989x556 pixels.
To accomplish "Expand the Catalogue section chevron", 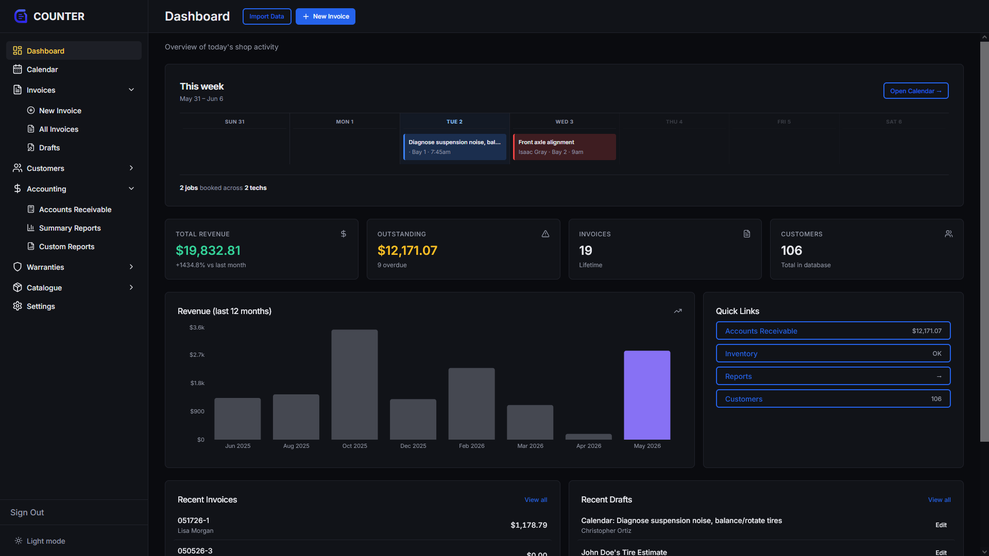I will pos(131,287).
